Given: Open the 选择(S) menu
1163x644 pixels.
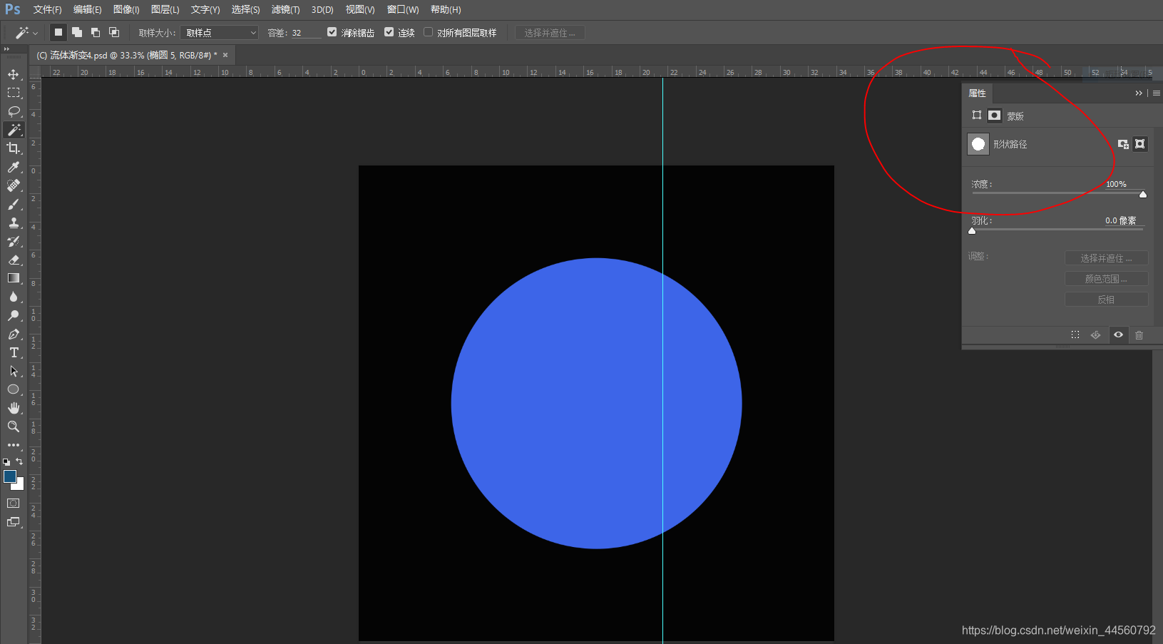Looking at the screenshot, I should tap(245, 9).
